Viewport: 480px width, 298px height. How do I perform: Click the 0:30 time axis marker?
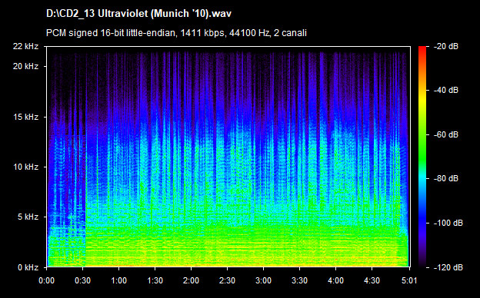point(82,280)
